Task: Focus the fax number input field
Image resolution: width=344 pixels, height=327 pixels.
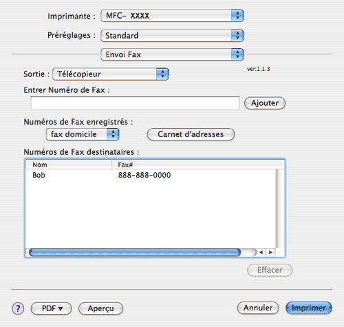Action: (135, 103)
